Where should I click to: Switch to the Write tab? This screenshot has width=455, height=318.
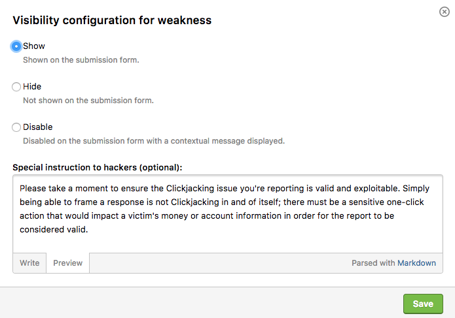tap(29, 263)
